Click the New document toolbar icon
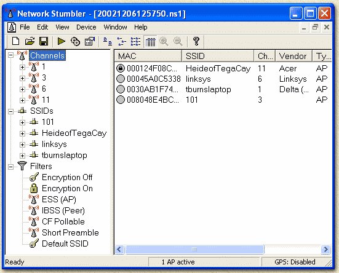Image resolution: width=339 pixels, height=273 pixels. point(15,41)
